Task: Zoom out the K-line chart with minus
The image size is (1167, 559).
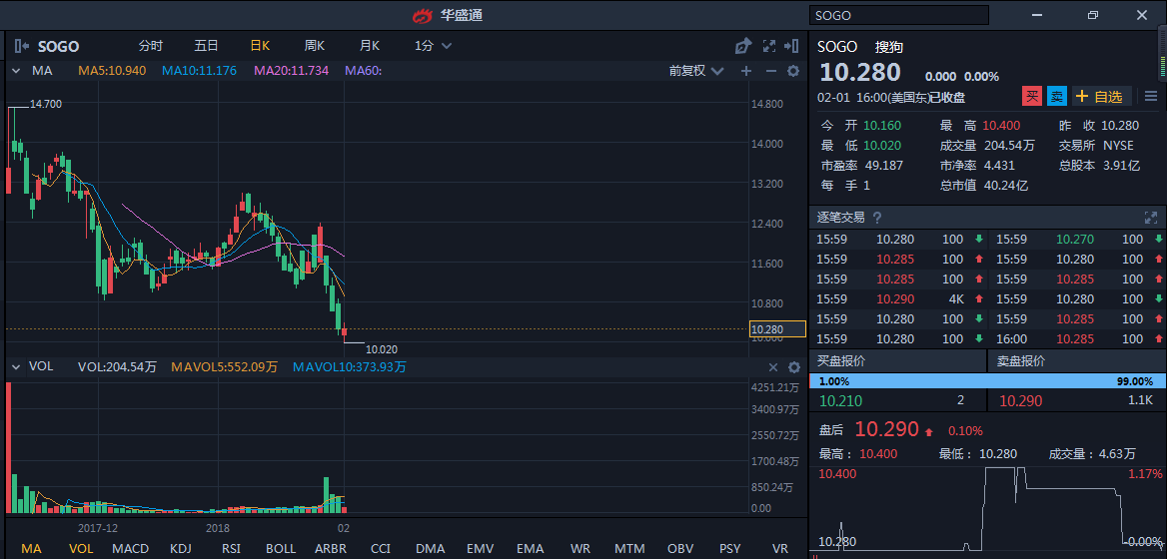Action: pos(771,71)
